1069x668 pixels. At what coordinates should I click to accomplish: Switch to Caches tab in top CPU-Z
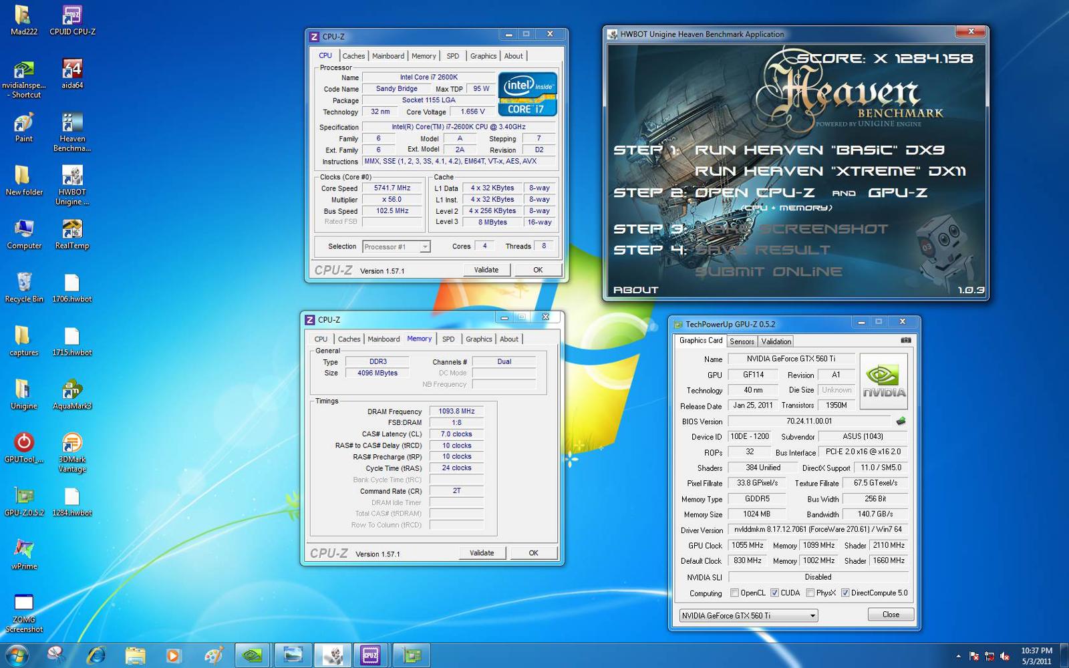tap(353, 56)
